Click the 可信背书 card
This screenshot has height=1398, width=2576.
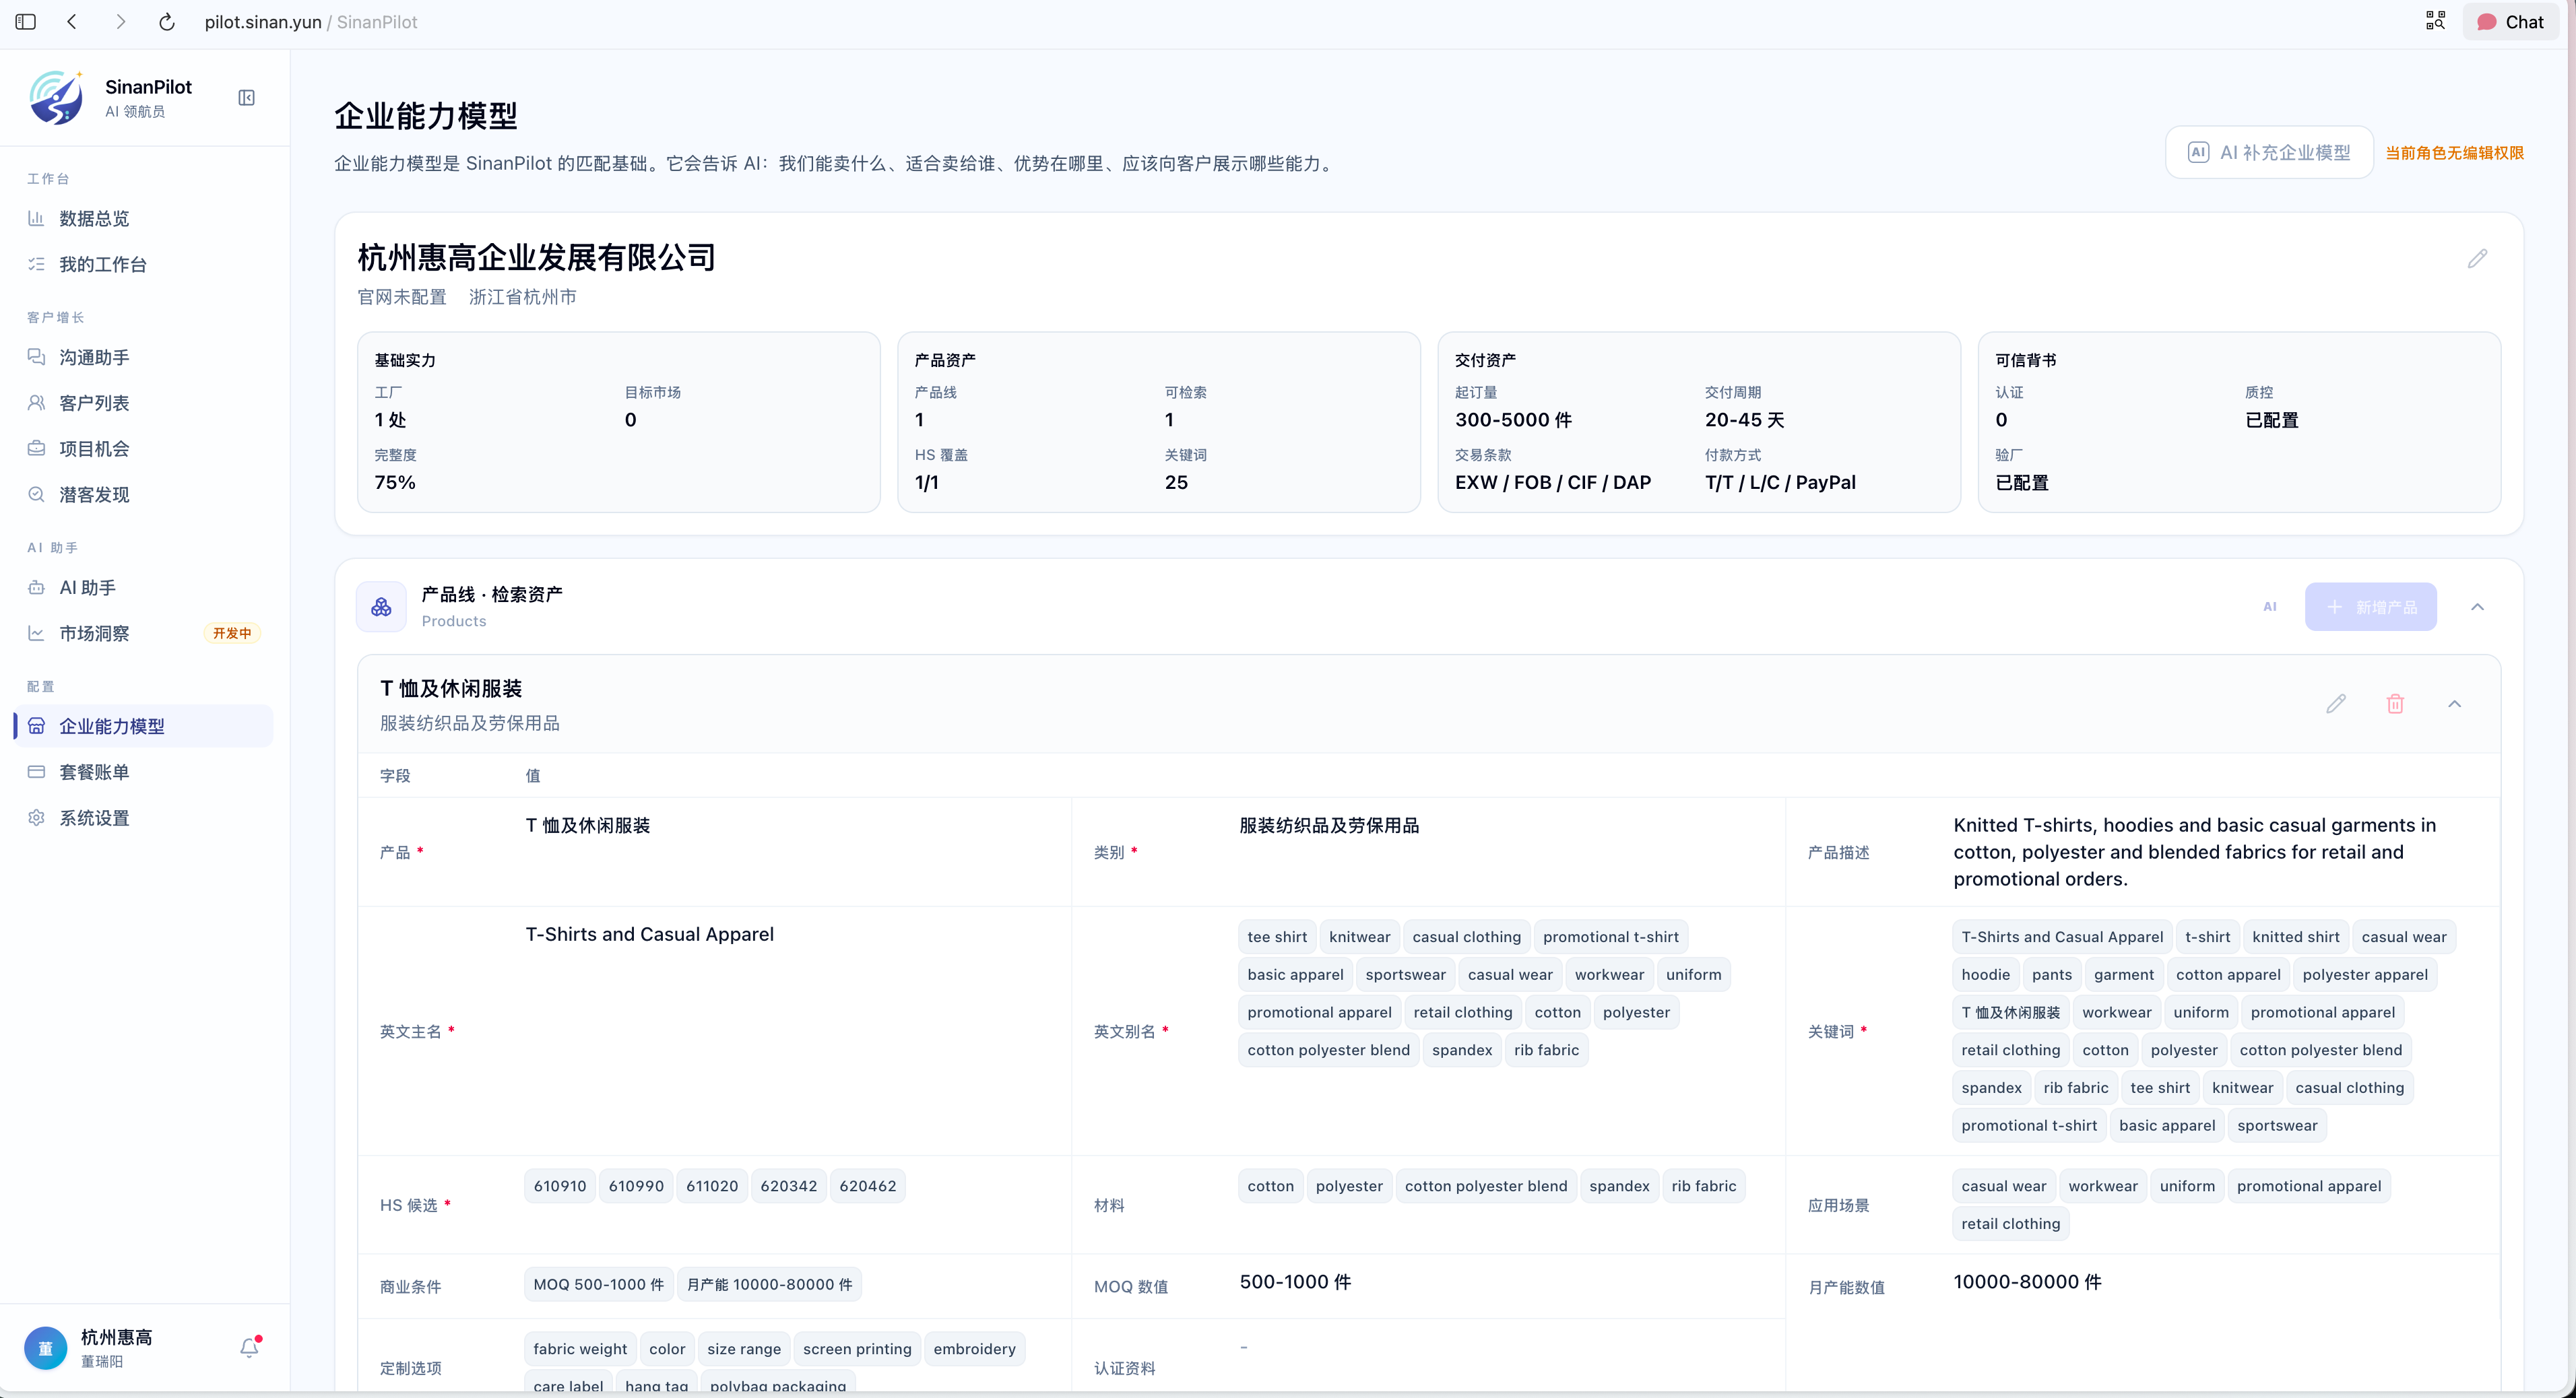2239,422
